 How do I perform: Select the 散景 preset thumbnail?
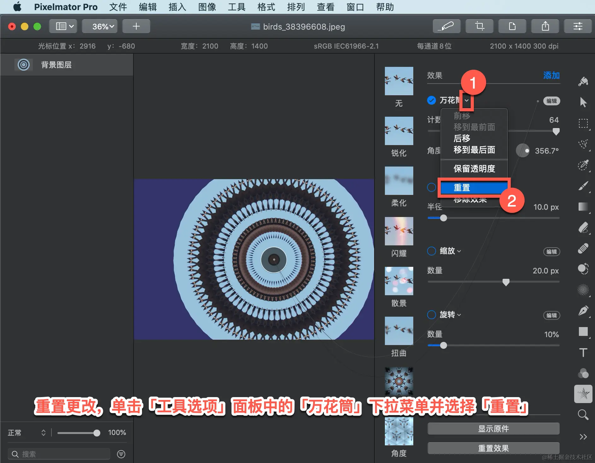[x=399, y=281]
